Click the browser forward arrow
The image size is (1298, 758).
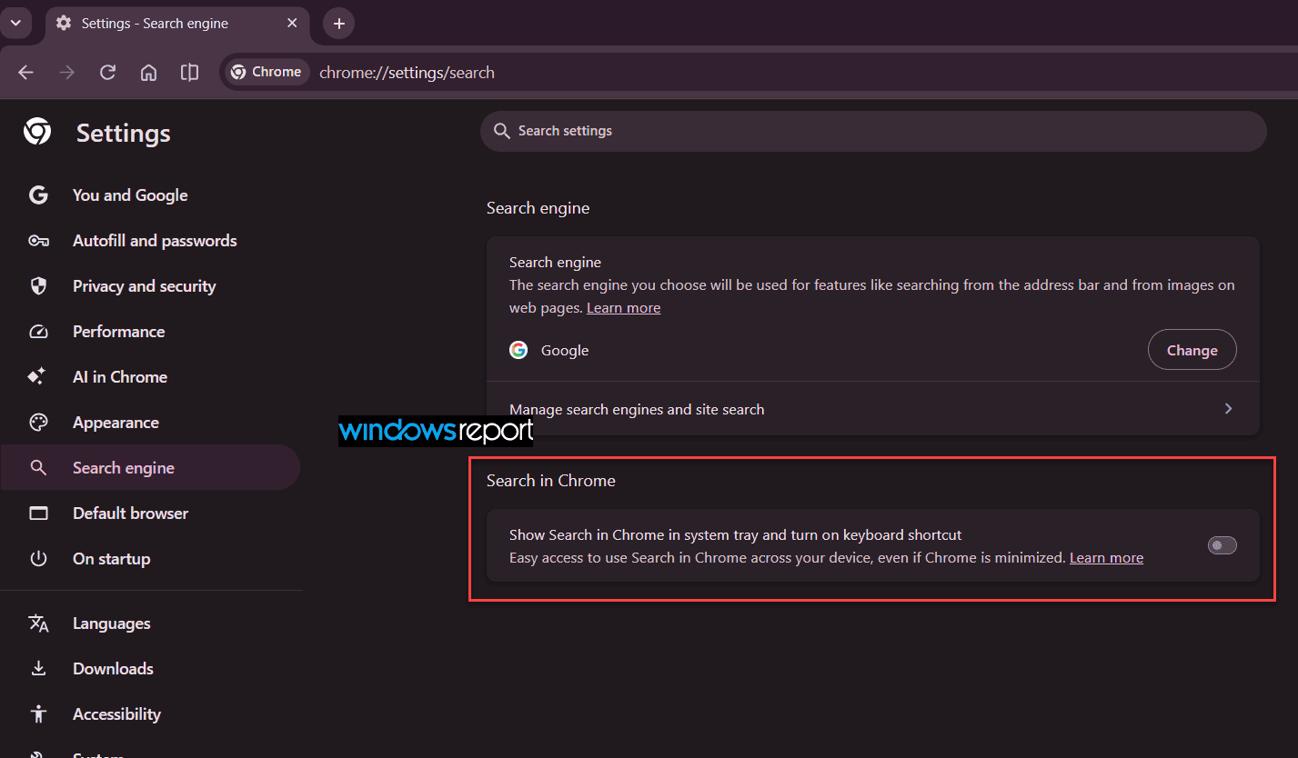pos(66,73)
